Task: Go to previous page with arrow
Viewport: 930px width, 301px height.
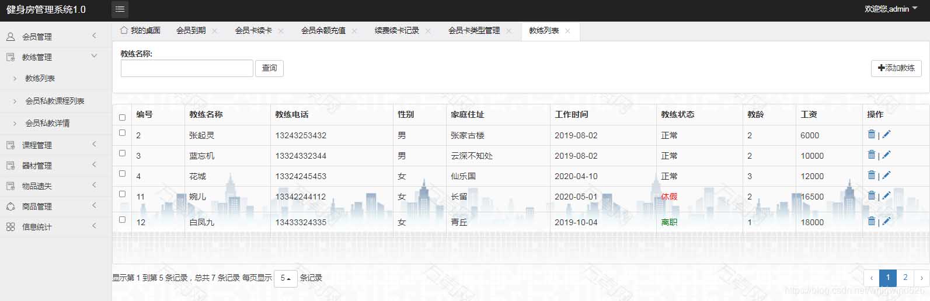Action: [872, 278]
